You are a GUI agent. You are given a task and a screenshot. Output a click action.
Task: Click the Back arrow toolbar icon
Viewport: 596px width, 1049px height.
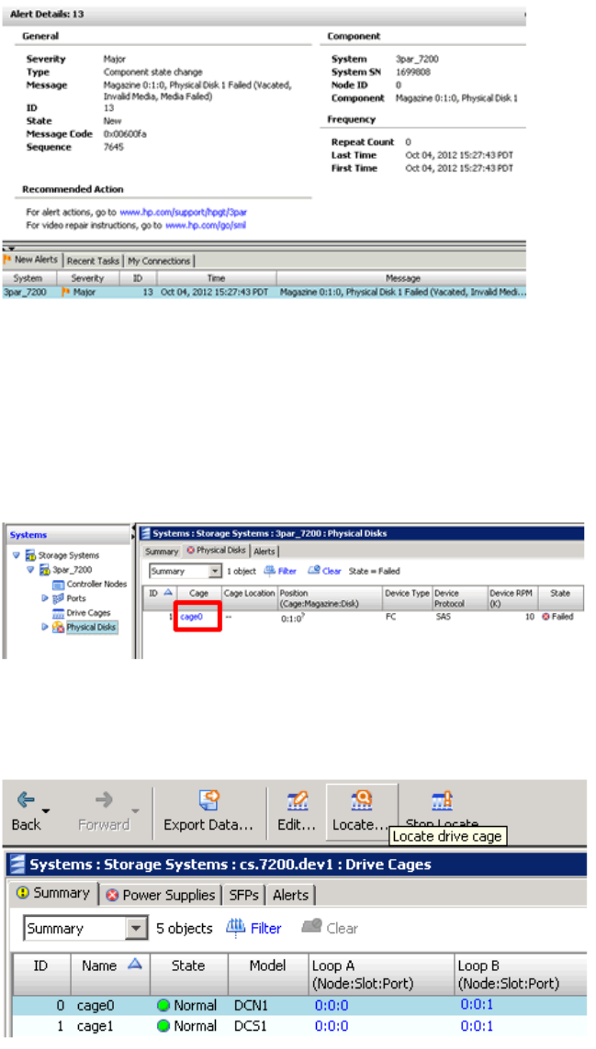(x=26, y=799)
